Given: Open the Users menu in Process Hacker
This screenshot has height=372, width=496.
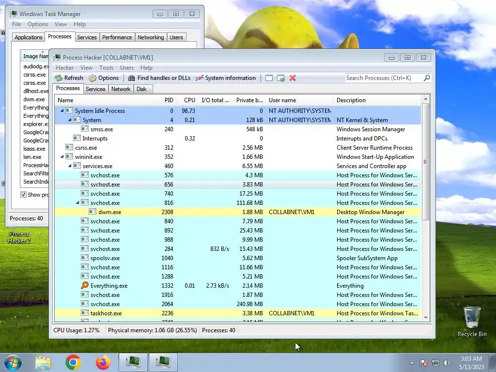Looking at the screenshot, I should pyautogui.click(x=127, y=68).
